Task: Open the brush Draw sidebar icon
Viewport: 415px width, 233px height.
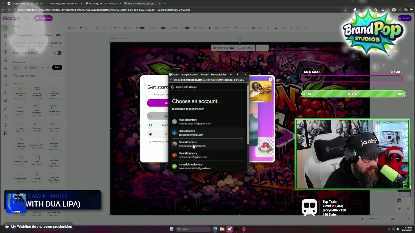Action: [5, 109]
